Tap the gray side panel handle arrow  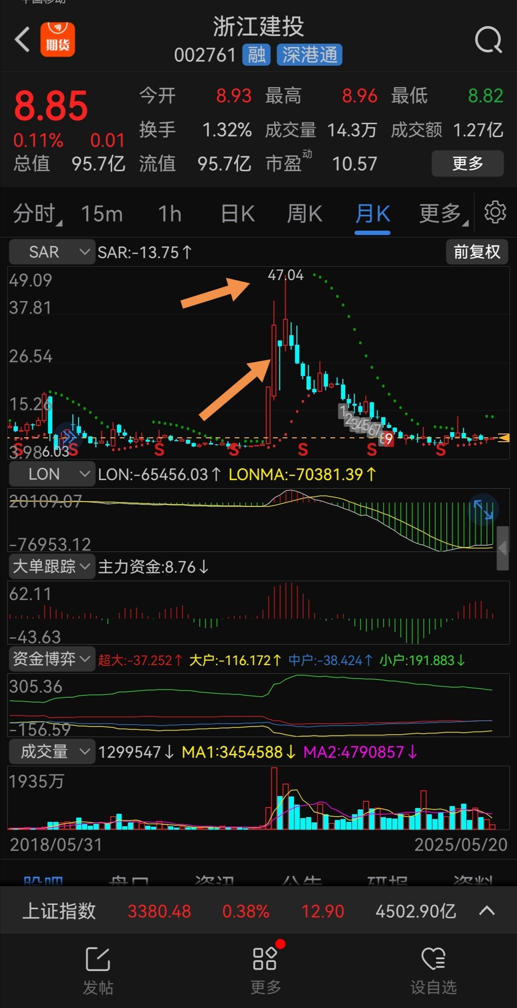[x=502, y=548]
